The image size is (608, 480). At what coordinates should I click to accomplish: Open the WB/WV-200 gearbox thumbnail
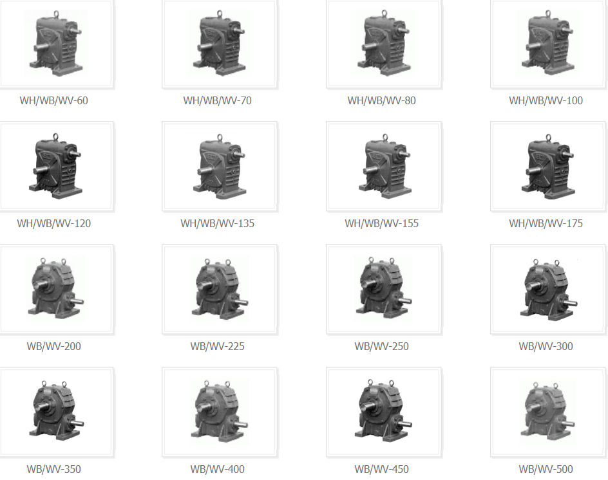click(57, 290)
